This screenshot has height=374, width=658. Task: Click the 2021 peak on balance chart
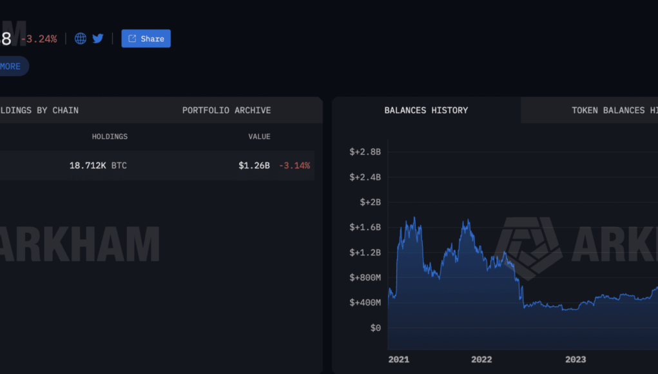pos(414,217)
